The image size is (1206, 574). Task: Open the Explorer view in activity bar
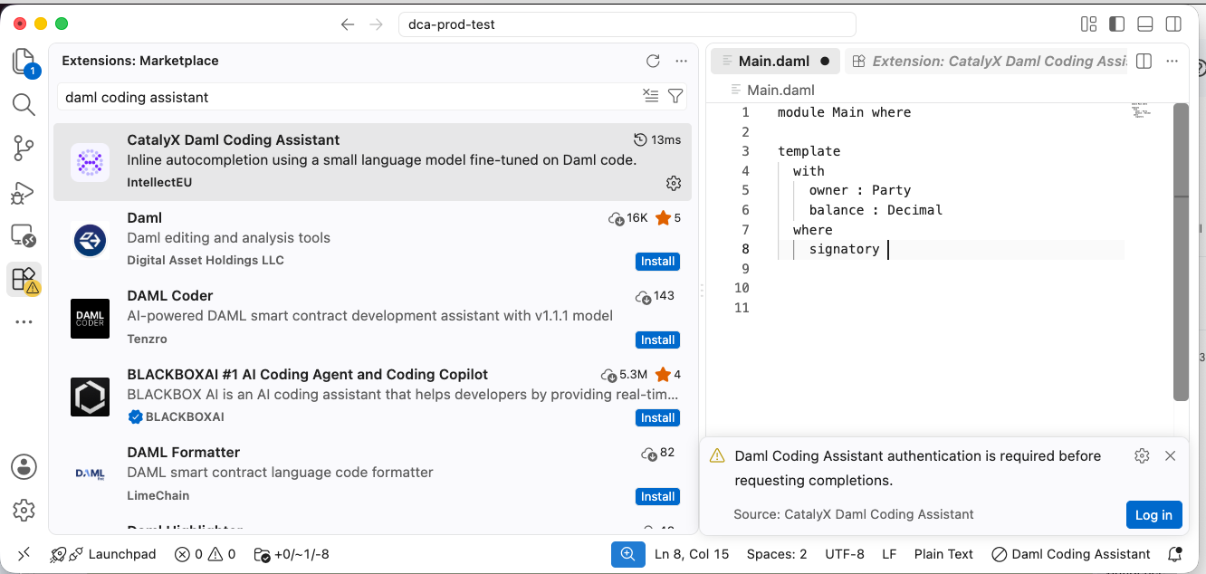(x=24, y=62)
